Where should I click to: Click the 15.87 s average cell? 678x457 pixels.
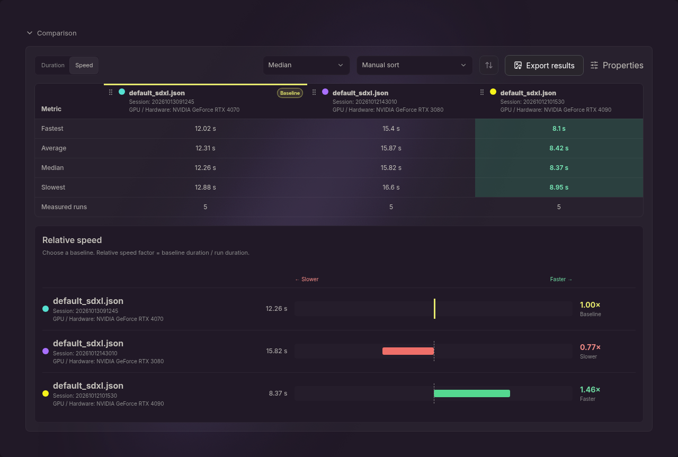tap(391, 148)
